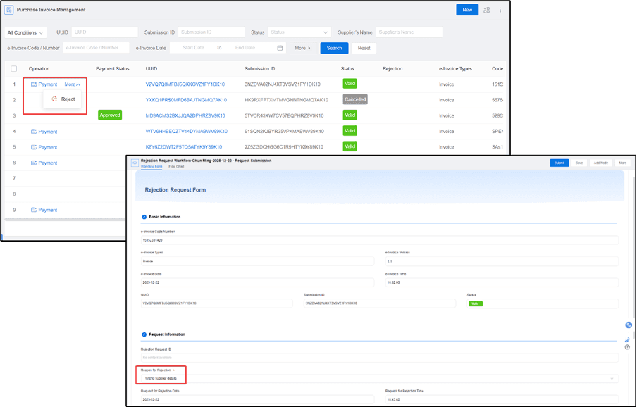
Task: Click the Request for Rejection Date field
Action: [x=257, y=399]
